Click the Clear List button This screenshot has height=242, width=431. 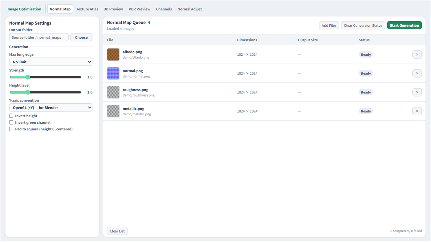click(117, 231)
